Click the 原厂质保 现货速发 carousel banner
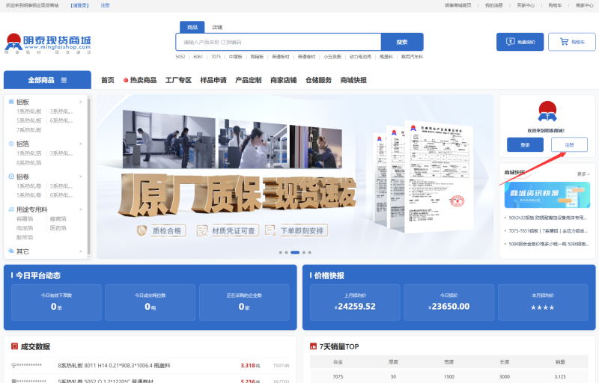The height and width of the screenshot is (383, 599). pyautogui.click(x=295, y=177)
